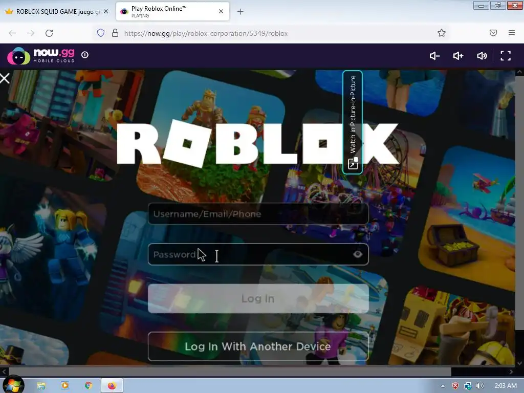Reload the current page
The width and height of the screenshot is (524, 393).
tap(49, 33)
